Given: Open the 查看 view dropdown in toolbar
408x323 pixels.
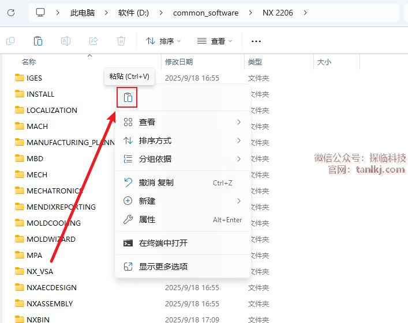Looking at the screenshot, I should tap(215, 41).
